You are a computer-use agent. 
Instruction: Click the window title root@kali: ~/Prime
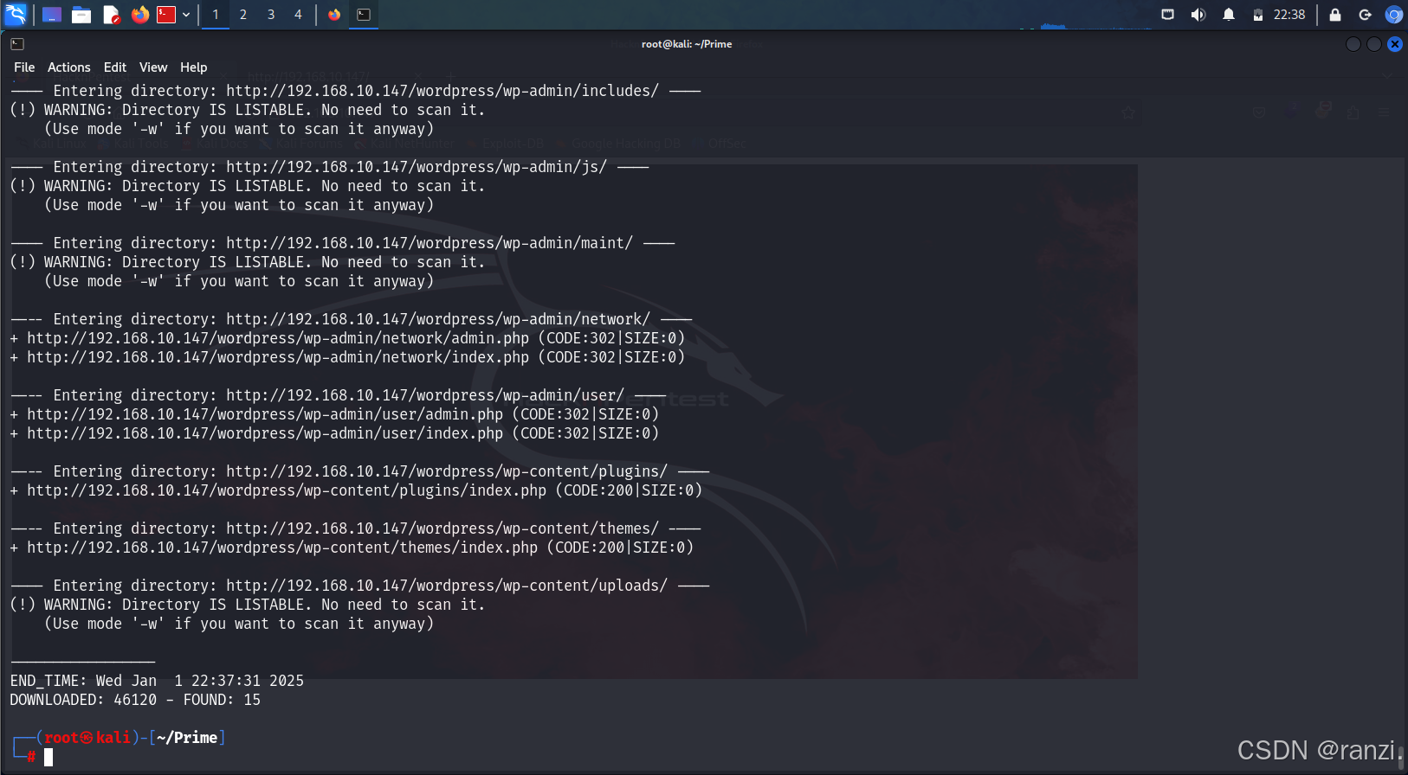pos(687,44)
